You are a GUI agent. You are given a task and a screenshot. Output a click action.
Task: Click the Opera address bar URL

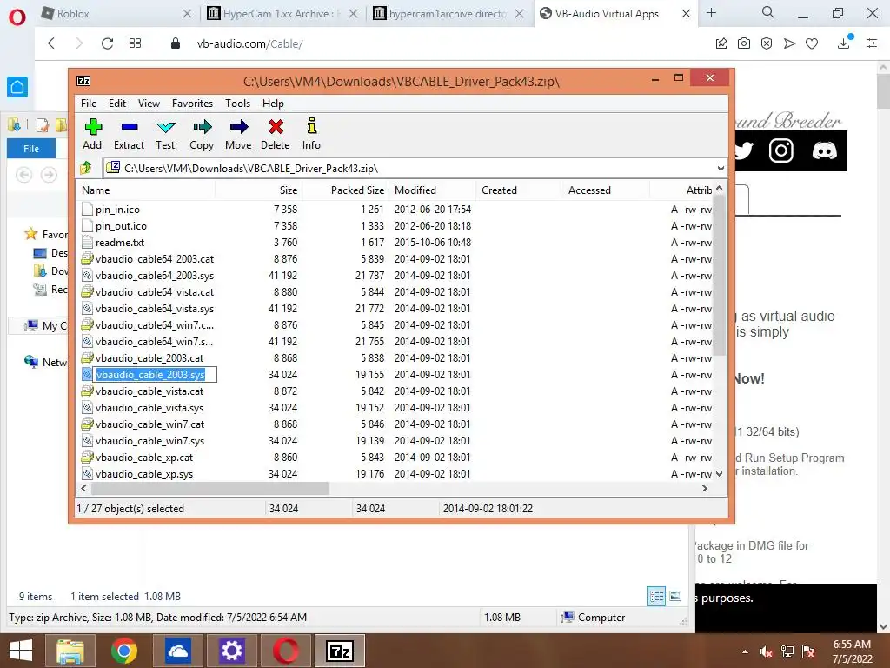[249, 43]
